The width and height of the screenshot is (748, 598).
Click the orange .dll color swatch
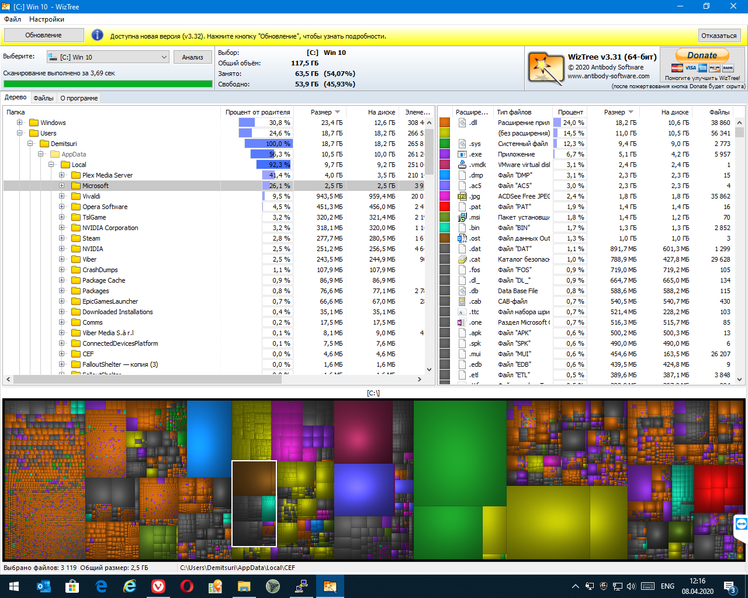pos(445,123)
